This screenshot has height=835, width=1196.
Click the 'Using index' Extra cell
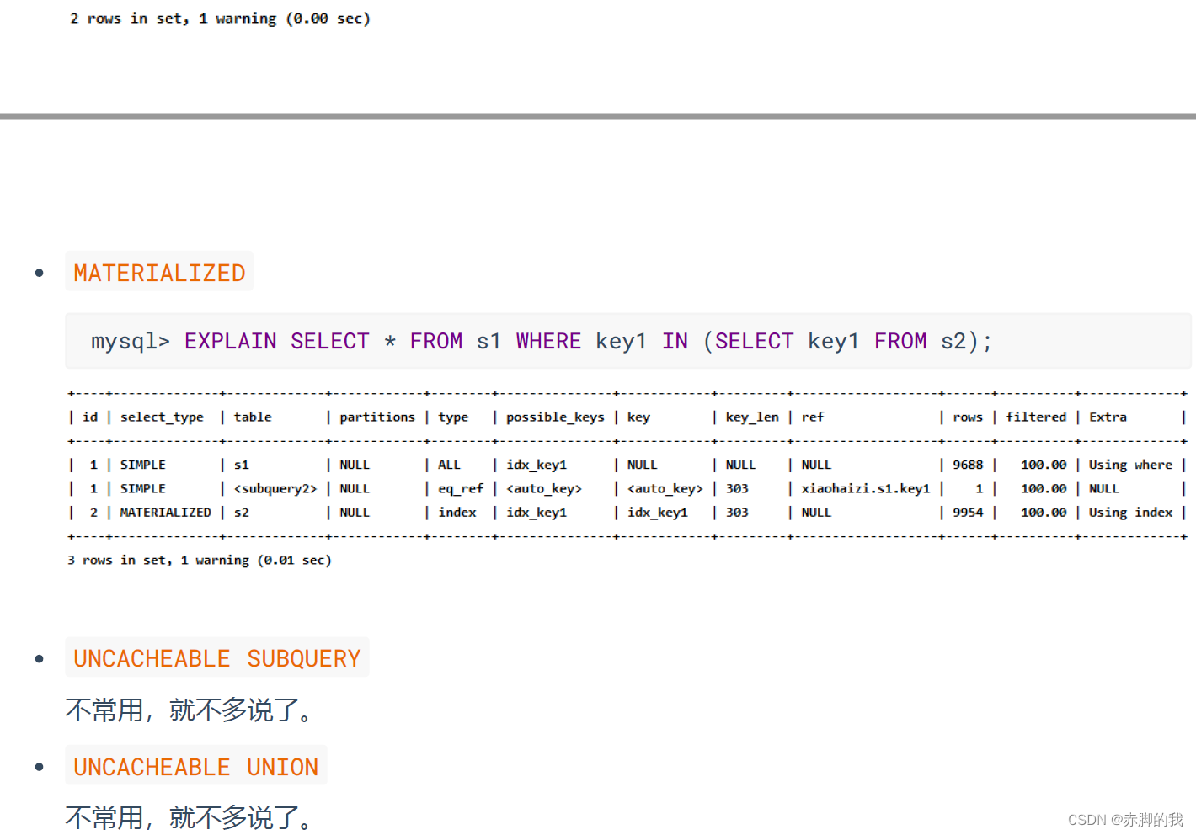pos(1130,512)
